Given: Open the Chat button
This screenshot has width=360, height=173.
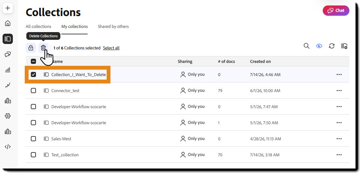Looking at the screenshot, I should pyautogui.click(x=336, y=11).
